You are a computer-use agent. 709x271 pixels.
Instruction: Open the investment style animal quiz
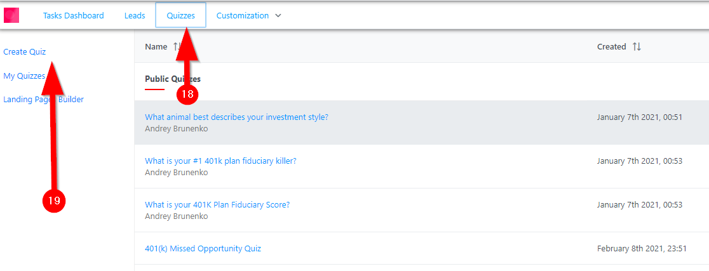point(236,117)
